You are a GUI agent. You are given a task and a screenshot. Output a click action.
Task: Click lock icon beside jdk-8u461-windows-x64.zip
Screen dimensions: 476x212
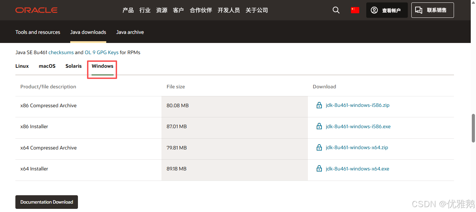coord(319,147)
